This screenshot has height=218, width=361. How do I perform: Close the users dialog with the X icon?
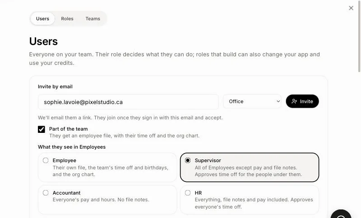(x=351, y=8)
